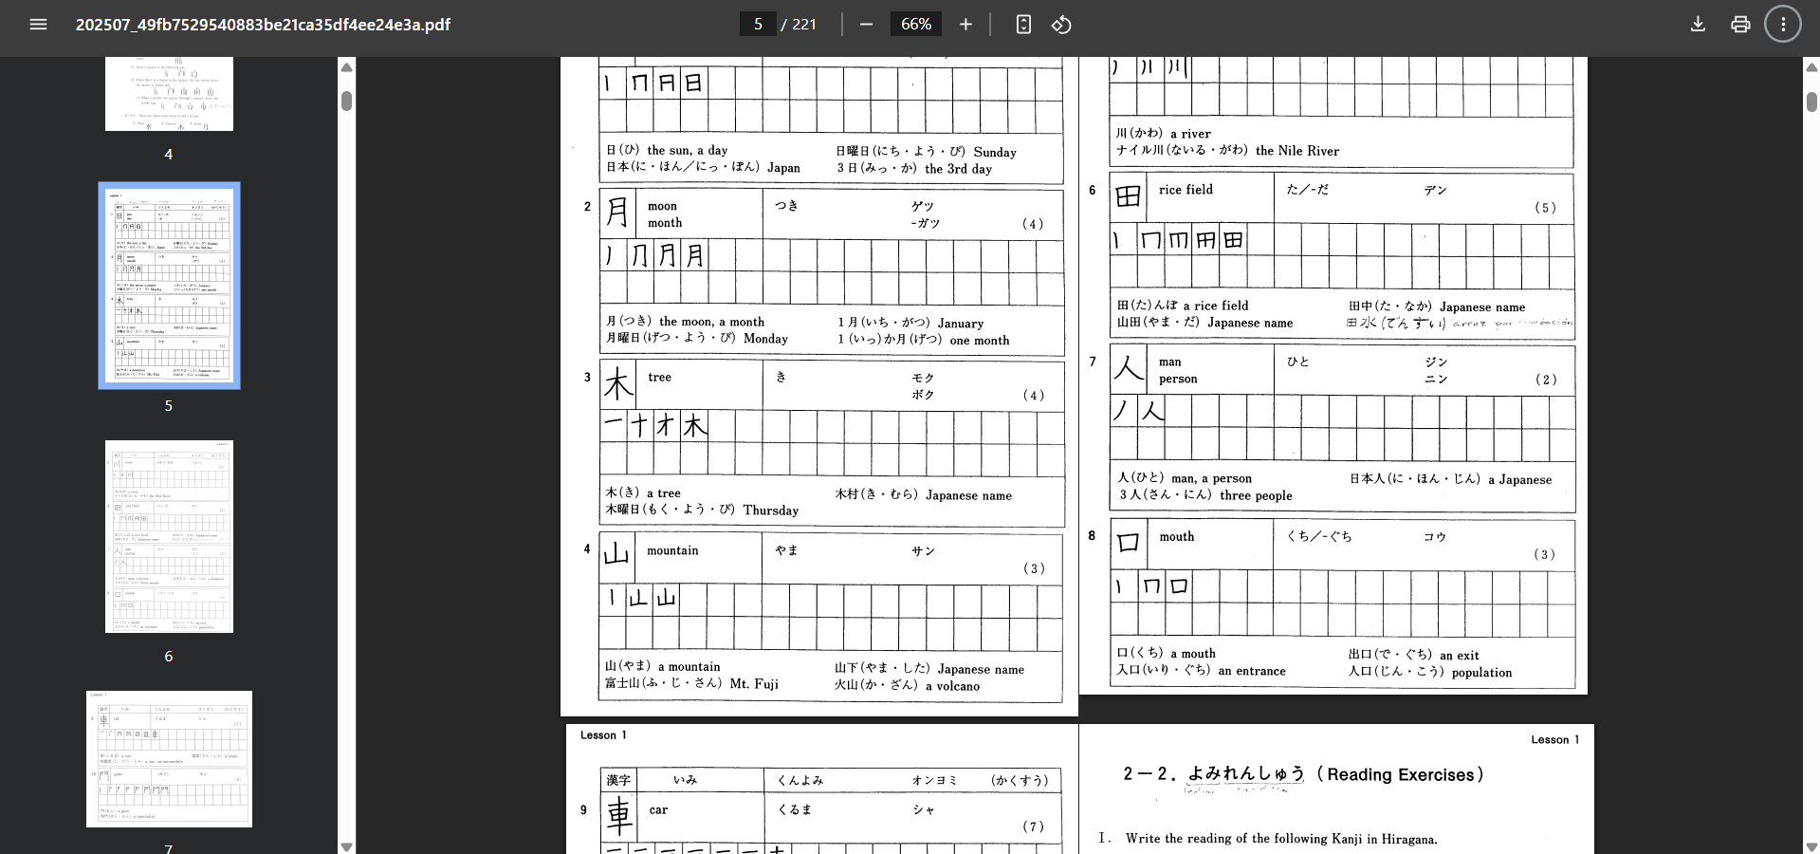1820x854 pixels.
Task: Click the PDF file name title
Action: [x=263, y=25]
